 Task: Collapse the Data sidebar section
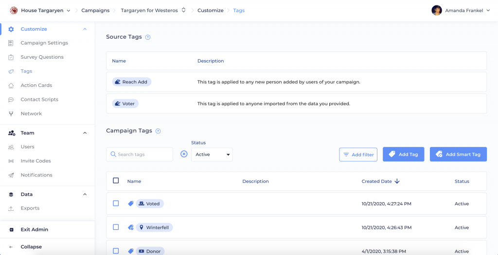click(85, 194)
